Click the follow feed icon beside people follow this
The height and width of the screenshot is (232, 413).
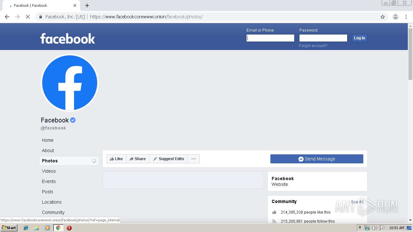[274, 221]
